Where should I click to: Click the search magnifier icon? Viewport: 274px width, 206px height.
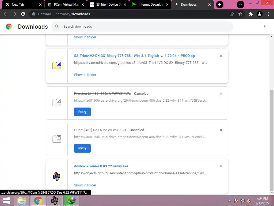tap(57, 27)
